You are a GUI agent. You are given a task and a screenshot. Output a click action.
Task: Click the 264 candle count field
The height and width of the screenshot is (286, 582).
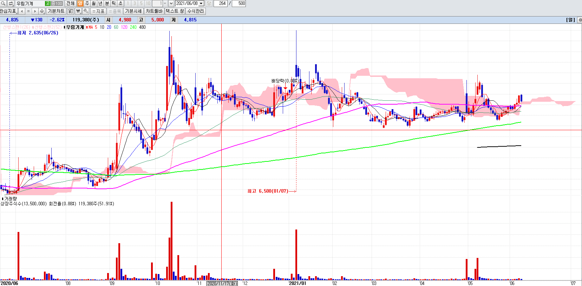[x=221, y=4]
